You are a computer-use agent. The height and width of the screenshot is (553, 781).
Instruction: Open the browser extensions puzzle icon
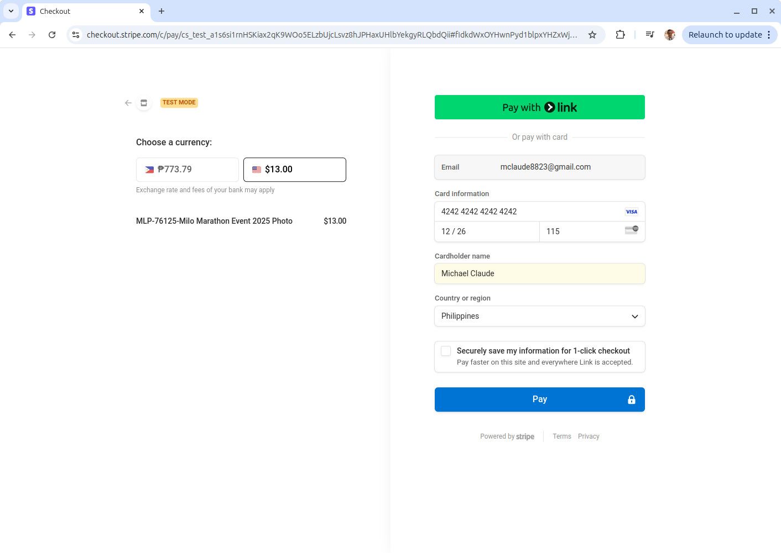point(620,35)
